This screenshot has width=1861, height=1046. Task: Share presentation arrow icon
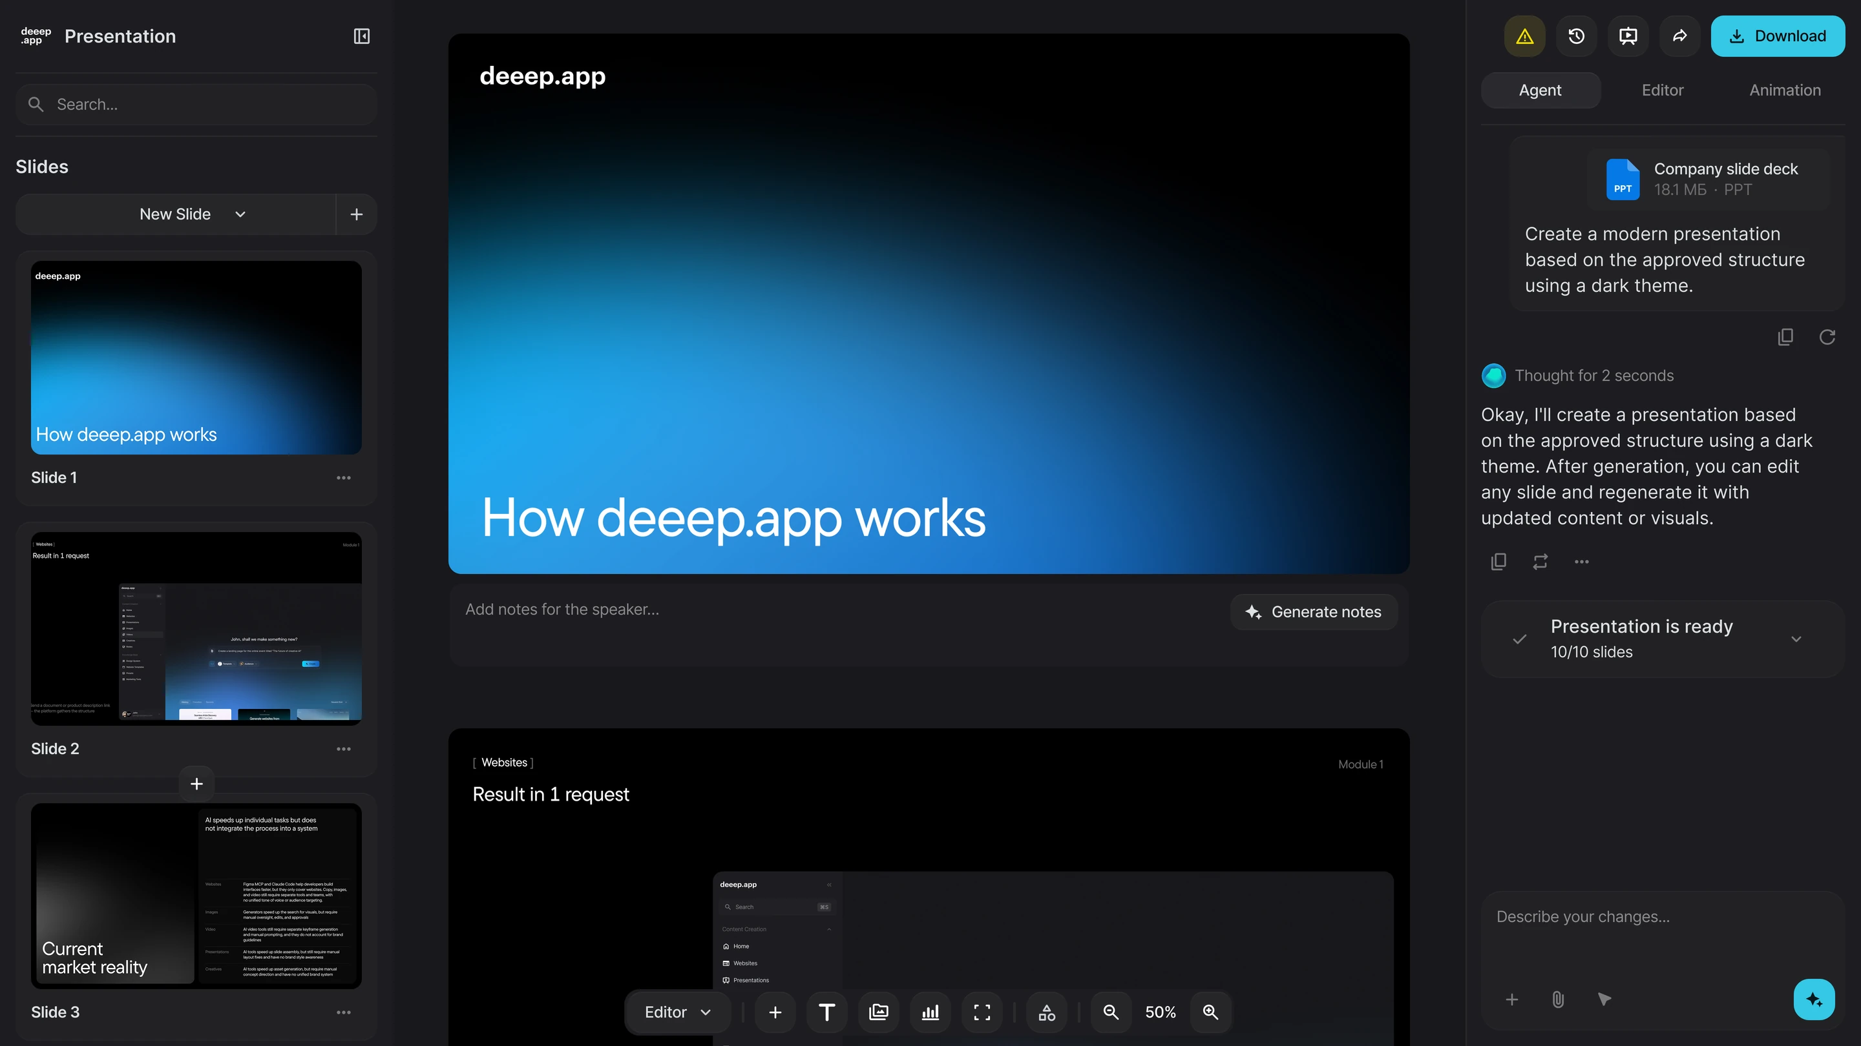point(1679,36)
